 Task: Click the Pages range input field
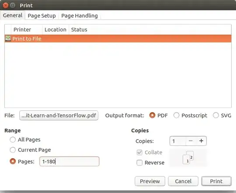pos(69,161)
